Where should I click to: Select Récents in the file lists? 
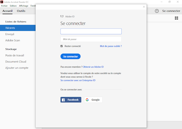[18, 28]
